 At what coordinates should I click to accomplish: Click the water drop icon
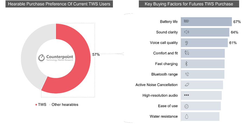tap(187, 117)
